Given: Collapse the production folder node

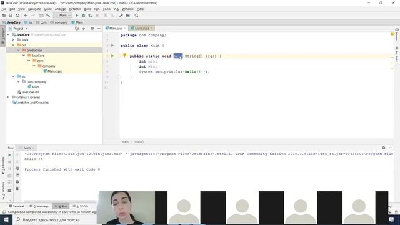Looking at the screenshot, I should click(19, 50).
